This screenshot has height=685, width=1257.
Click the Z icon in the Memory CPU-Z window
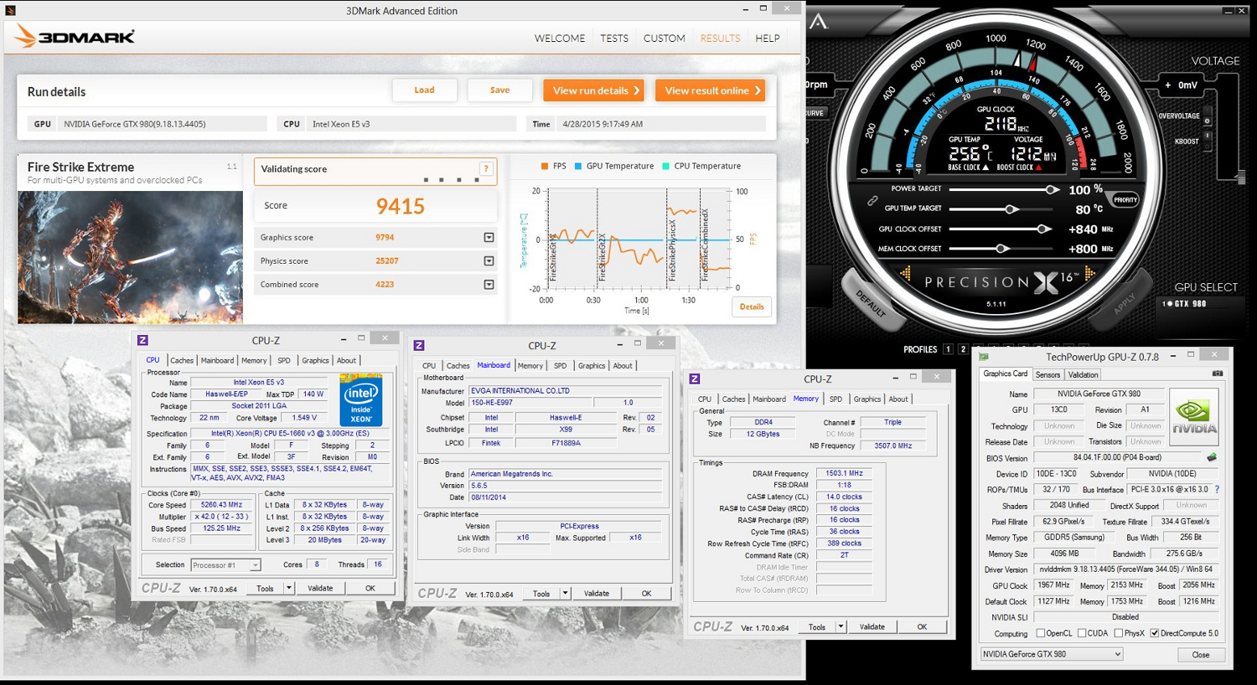[695, 379]
